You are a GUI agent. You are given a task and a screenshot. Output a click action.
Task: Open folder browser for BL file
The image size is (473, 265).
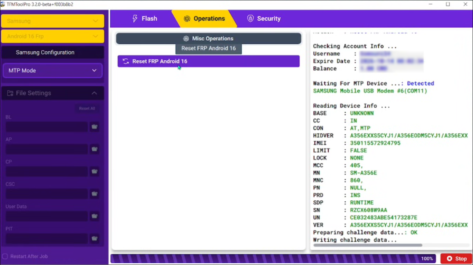pos(94,127)
